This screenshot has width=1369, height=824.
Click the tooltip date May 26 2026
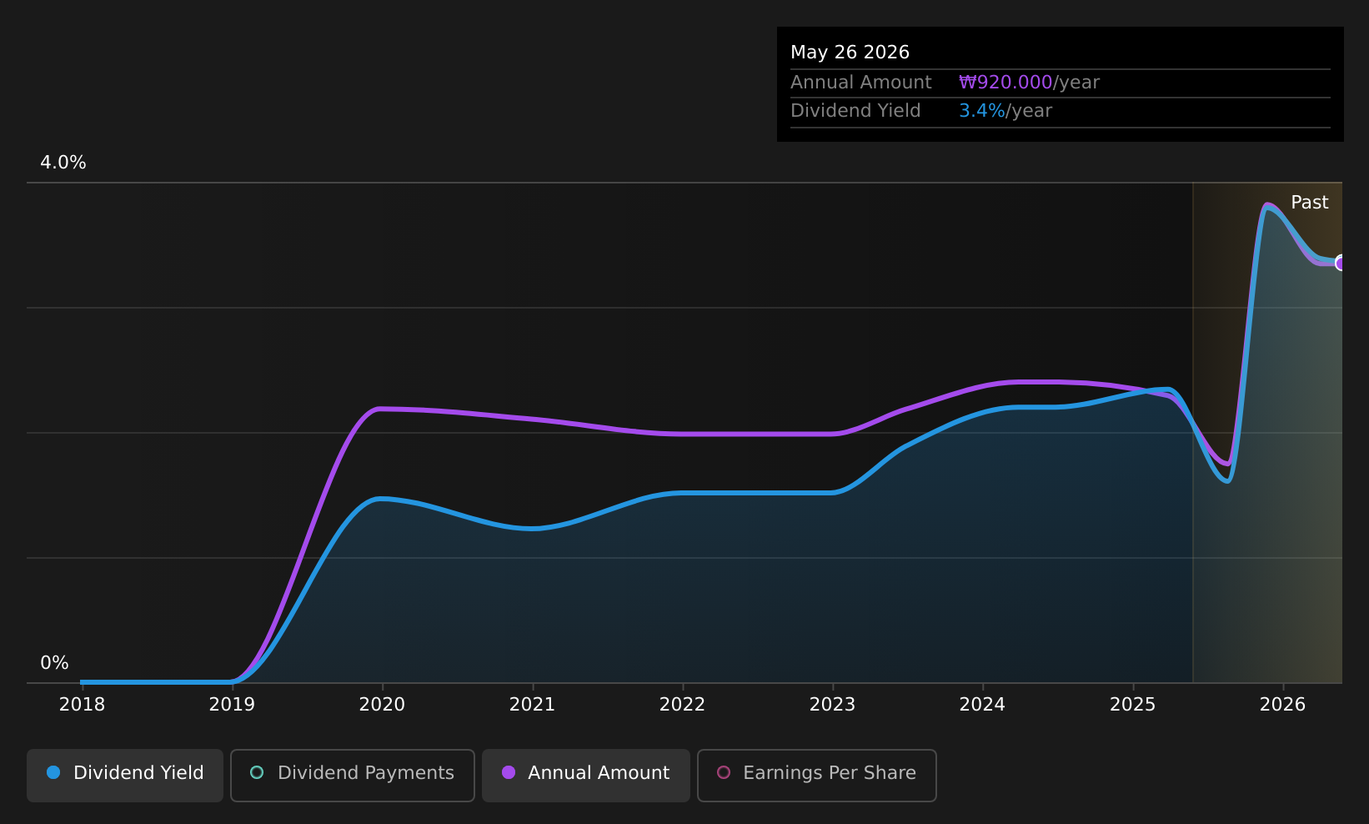tap(850, 53)
